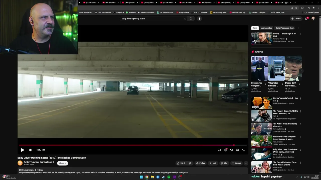Open Tüm Yer İşaretleri bookmarks folder
The image size is (321, 180).
pos(312,12)
